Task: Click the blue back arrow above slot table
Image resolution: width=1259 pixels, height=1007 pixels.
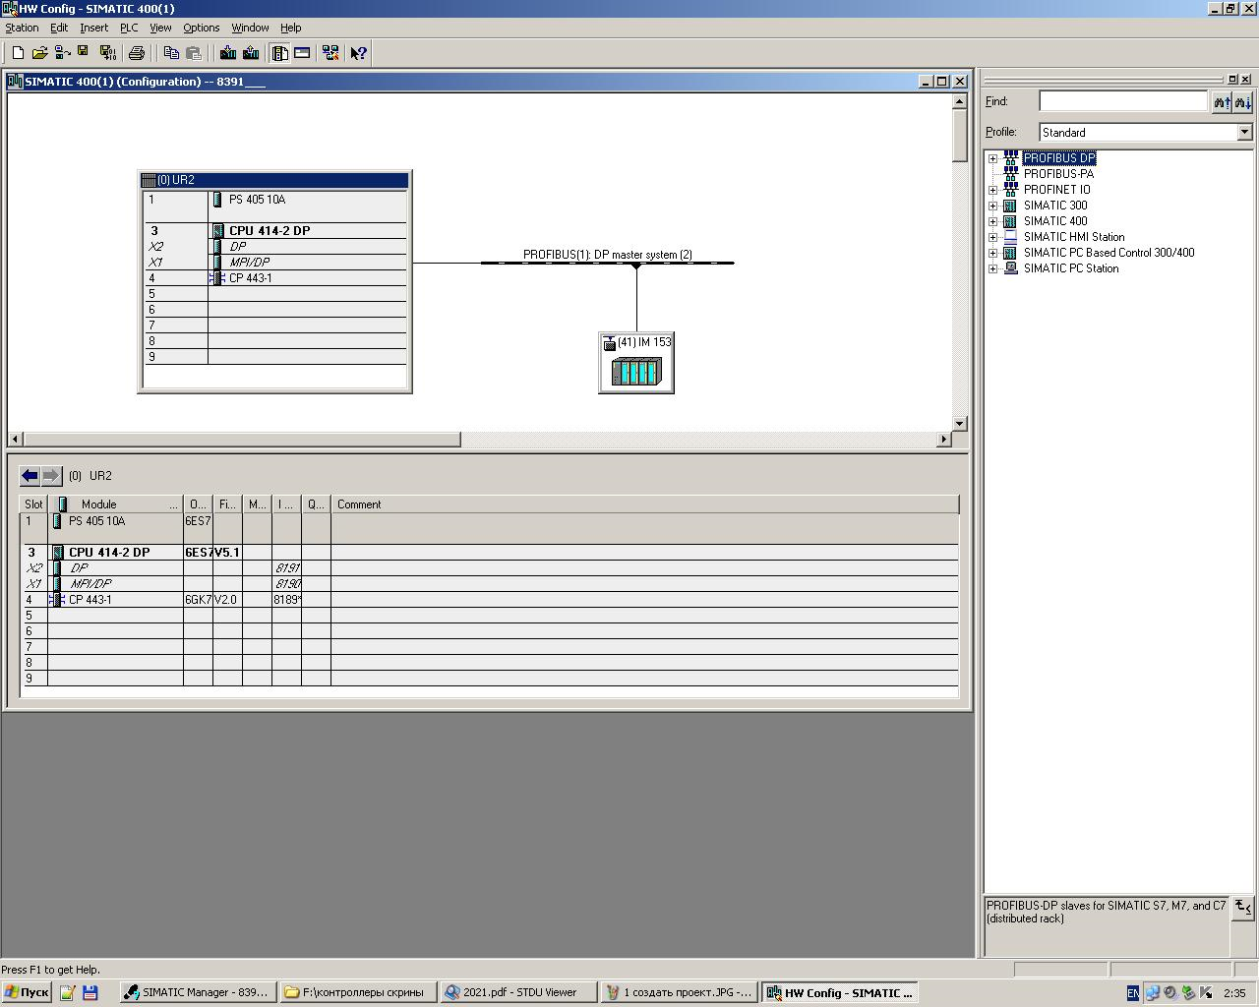Action: pos(30,476)
